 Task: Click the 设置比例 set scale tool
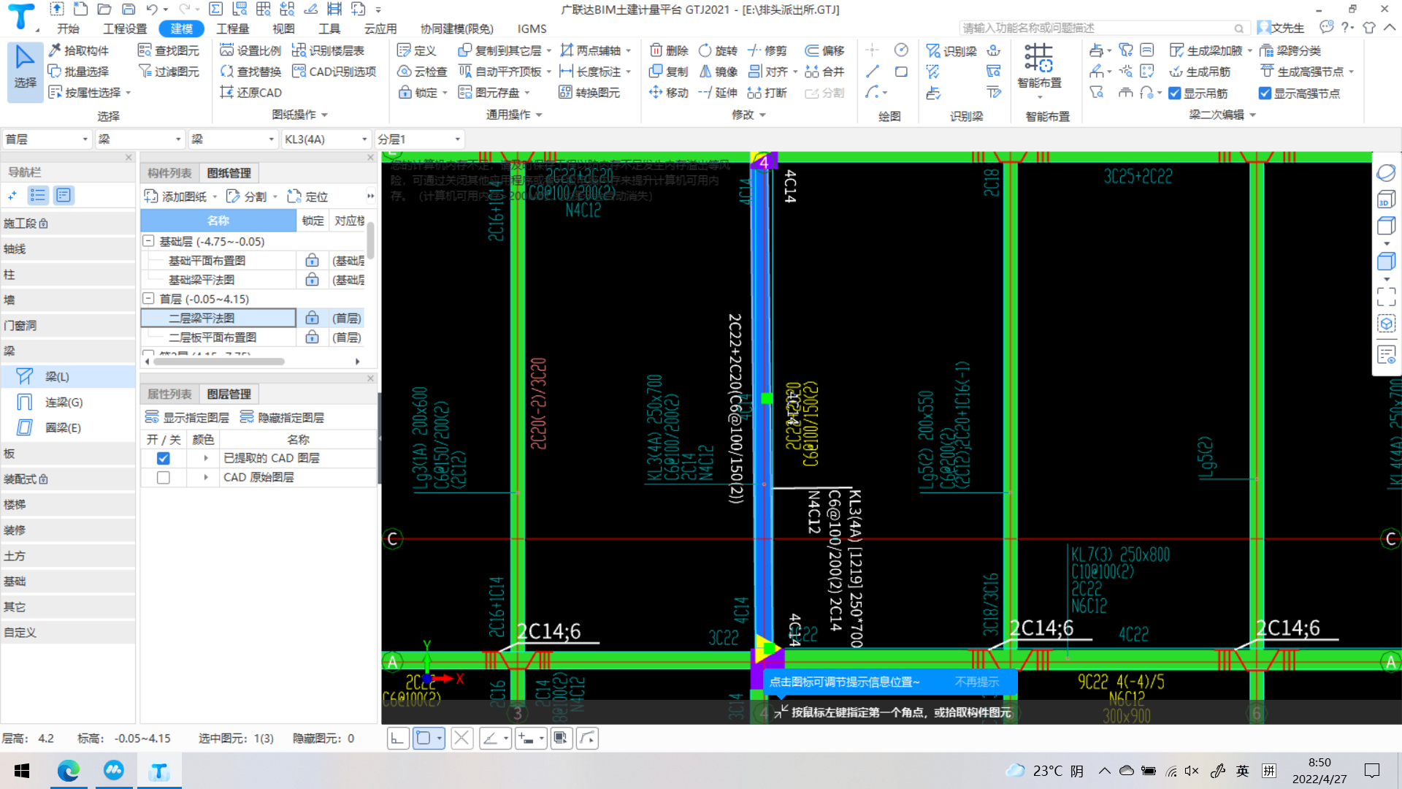click(250, 50)
